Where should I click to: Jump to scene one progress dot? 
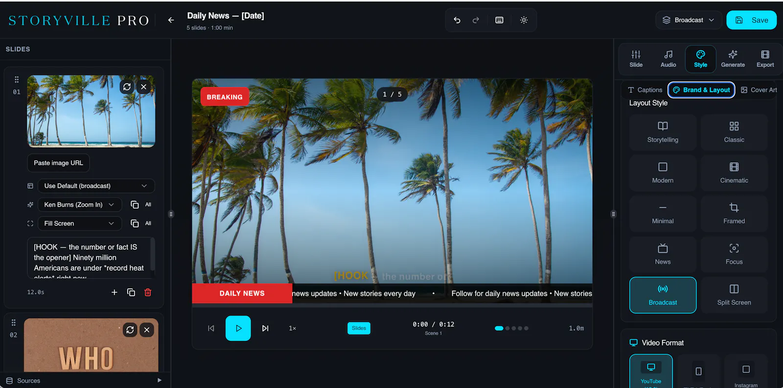click(499, 328)
